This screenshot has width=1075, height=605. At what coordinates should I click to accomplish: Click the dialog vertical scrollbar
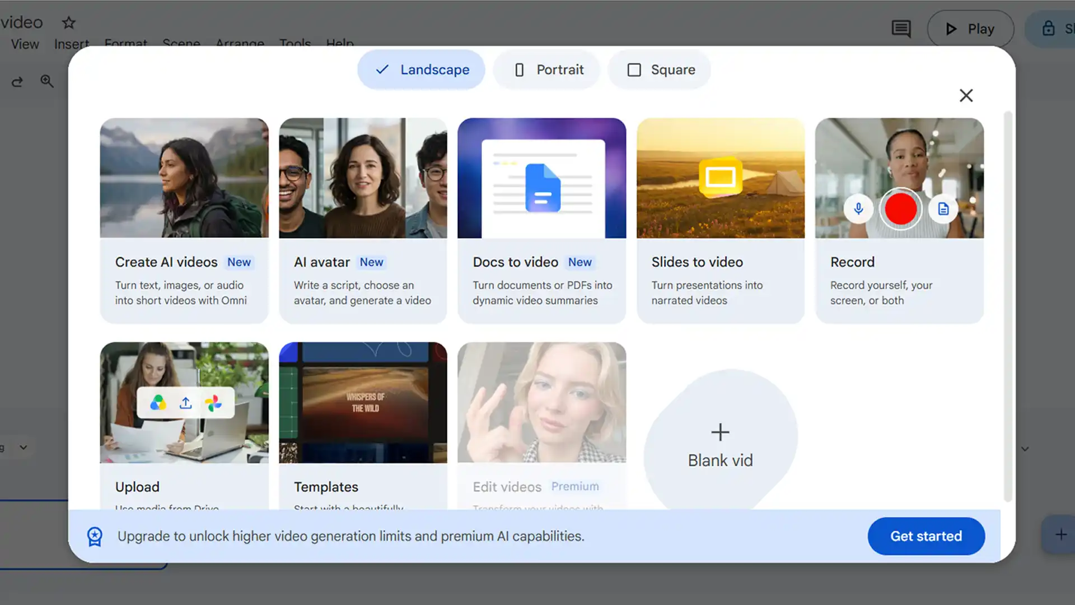pos(1008,307)
